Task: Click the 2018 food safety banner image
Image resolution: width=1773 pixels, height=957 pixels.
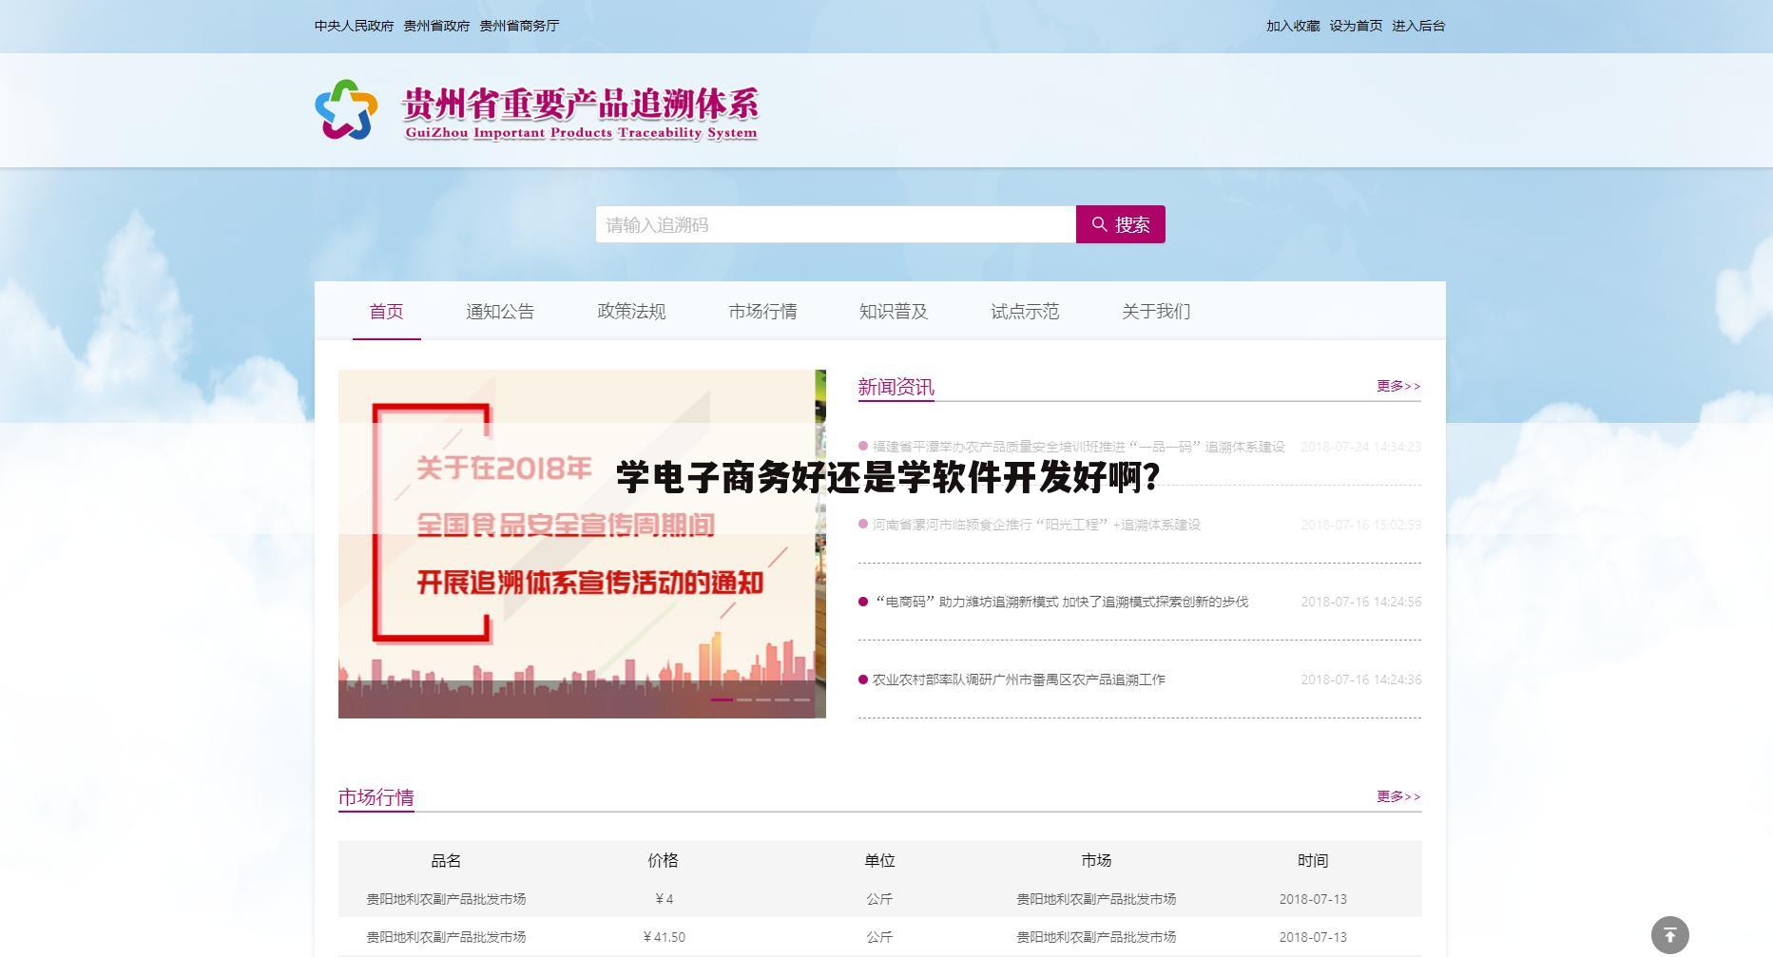Action: [582, 544]
